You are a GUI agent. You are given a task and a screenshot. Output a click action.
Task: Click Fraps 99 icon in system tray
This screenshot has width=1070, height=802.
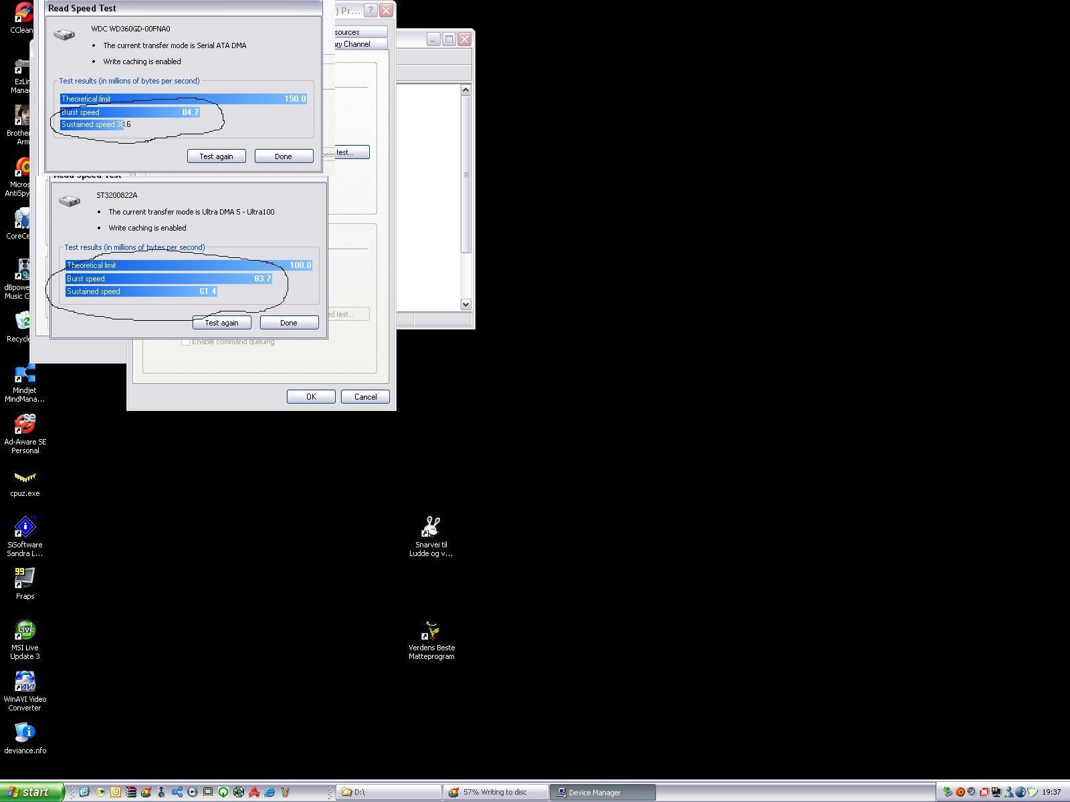pyautogui.click(x=996, y=792)
